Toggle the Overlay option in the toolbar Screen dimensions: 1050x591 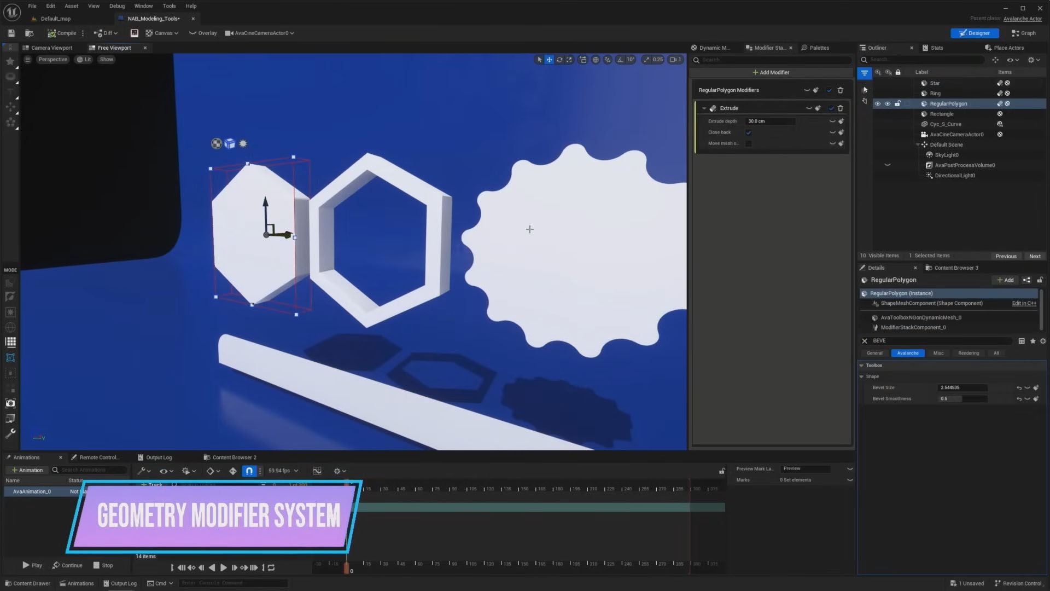pos(203,33)
